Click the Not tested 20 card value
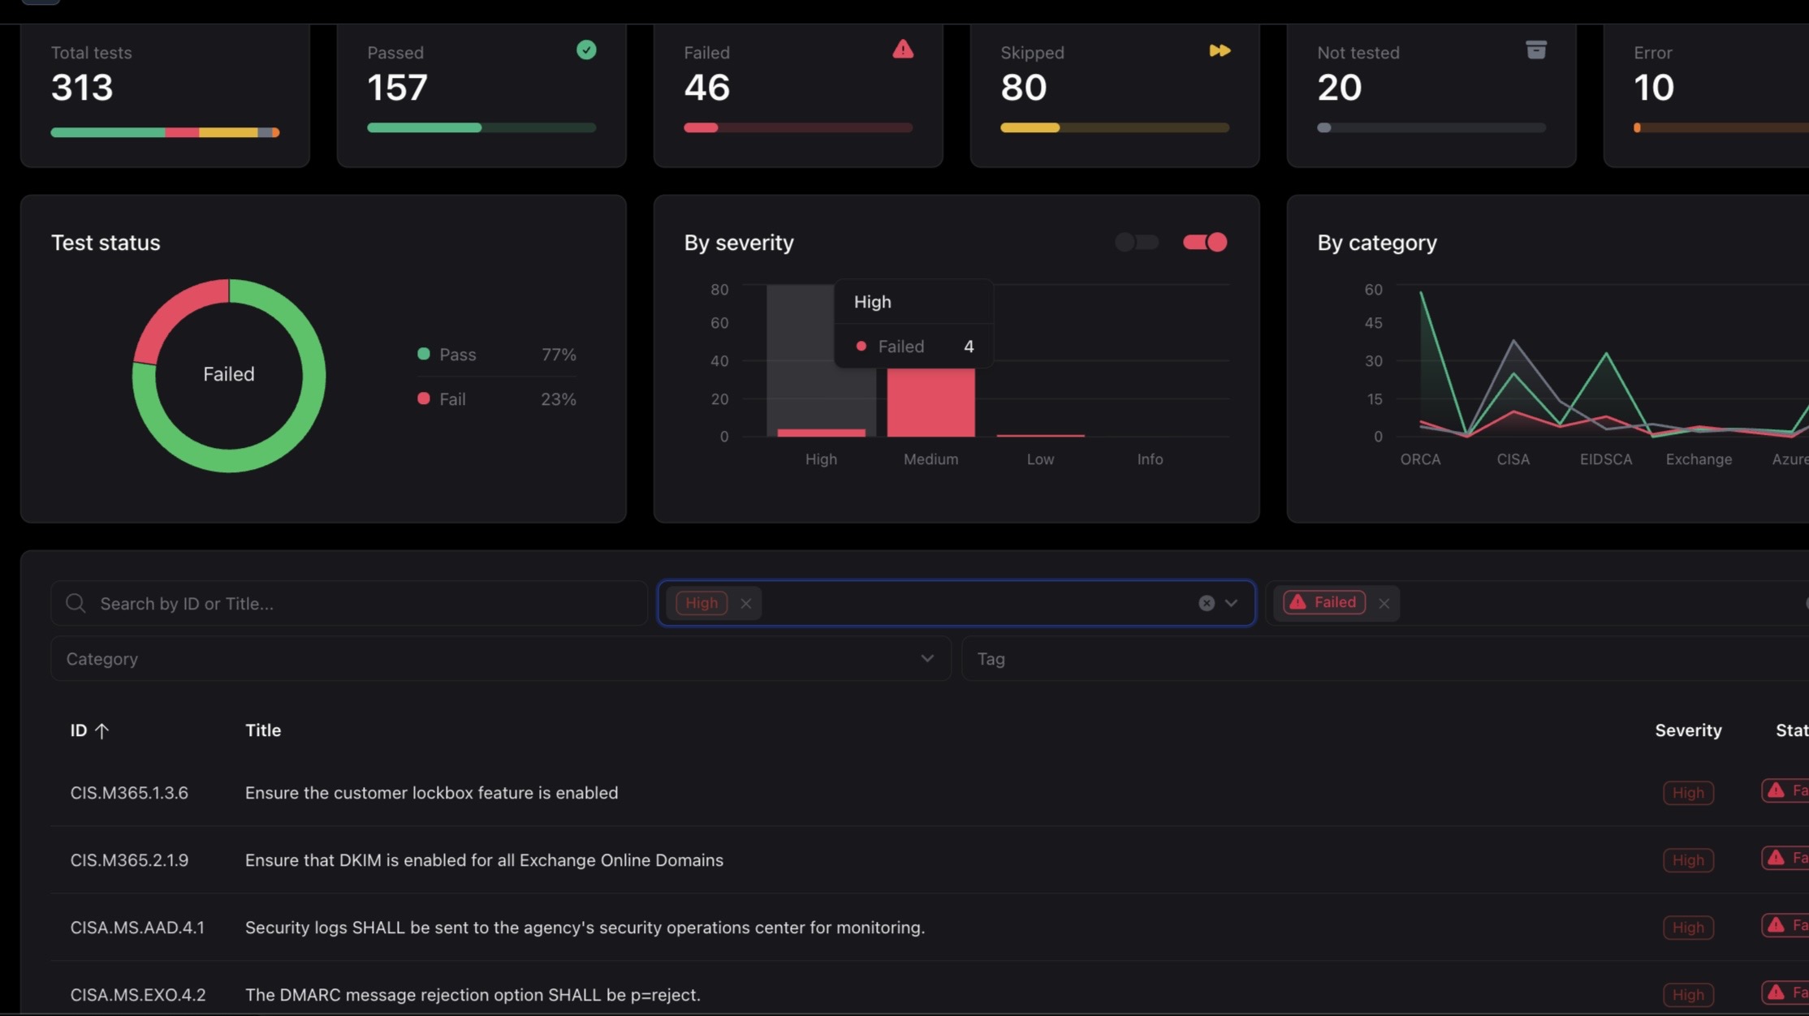The image size is (1809, 1016). [1339, 88]
